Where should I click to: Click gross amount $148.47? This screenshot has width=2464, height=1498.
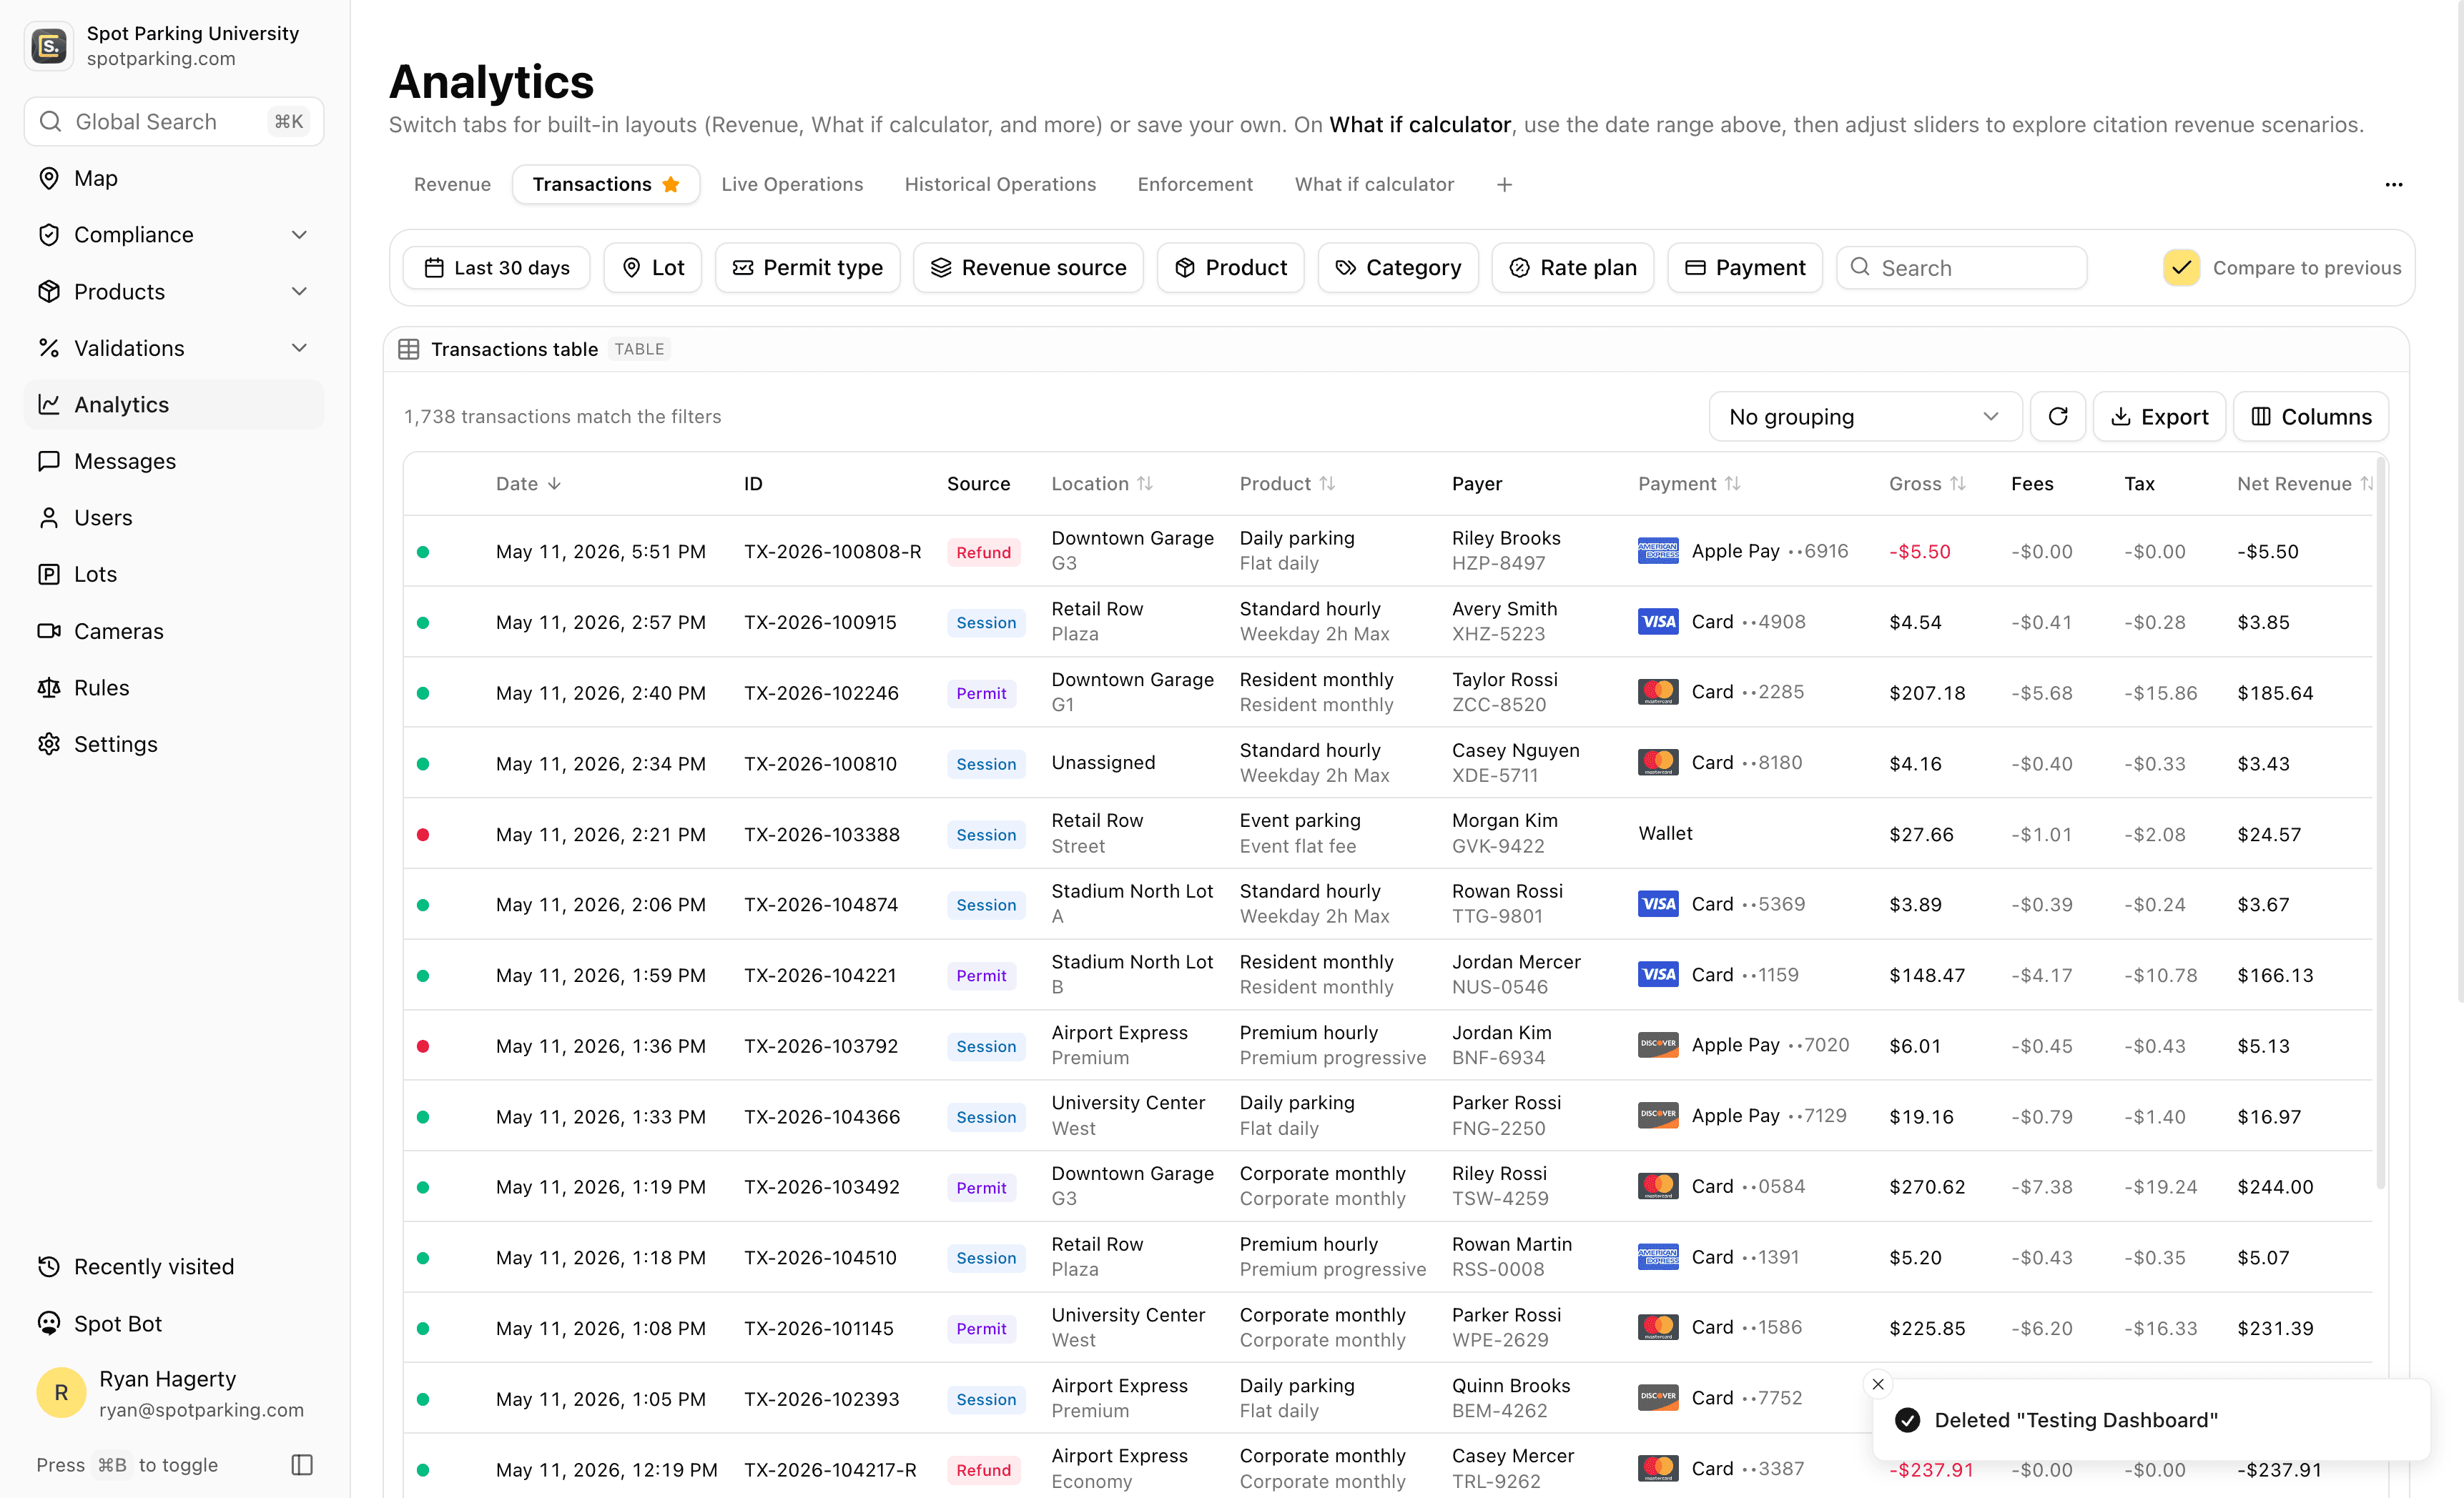1926,974
